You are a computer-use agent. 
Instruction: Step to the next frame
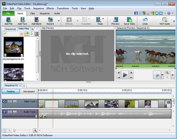(131, 72)
